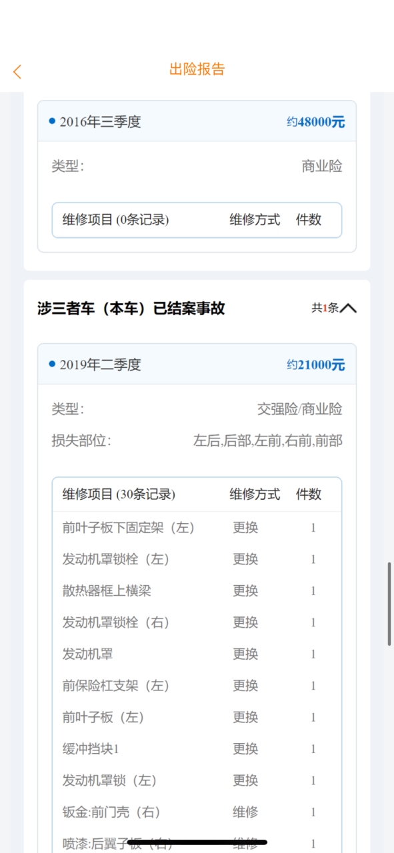Tap the 共1条 record count label
The image size is (394, 853).
pyautogui.click(x=325, y=308)
